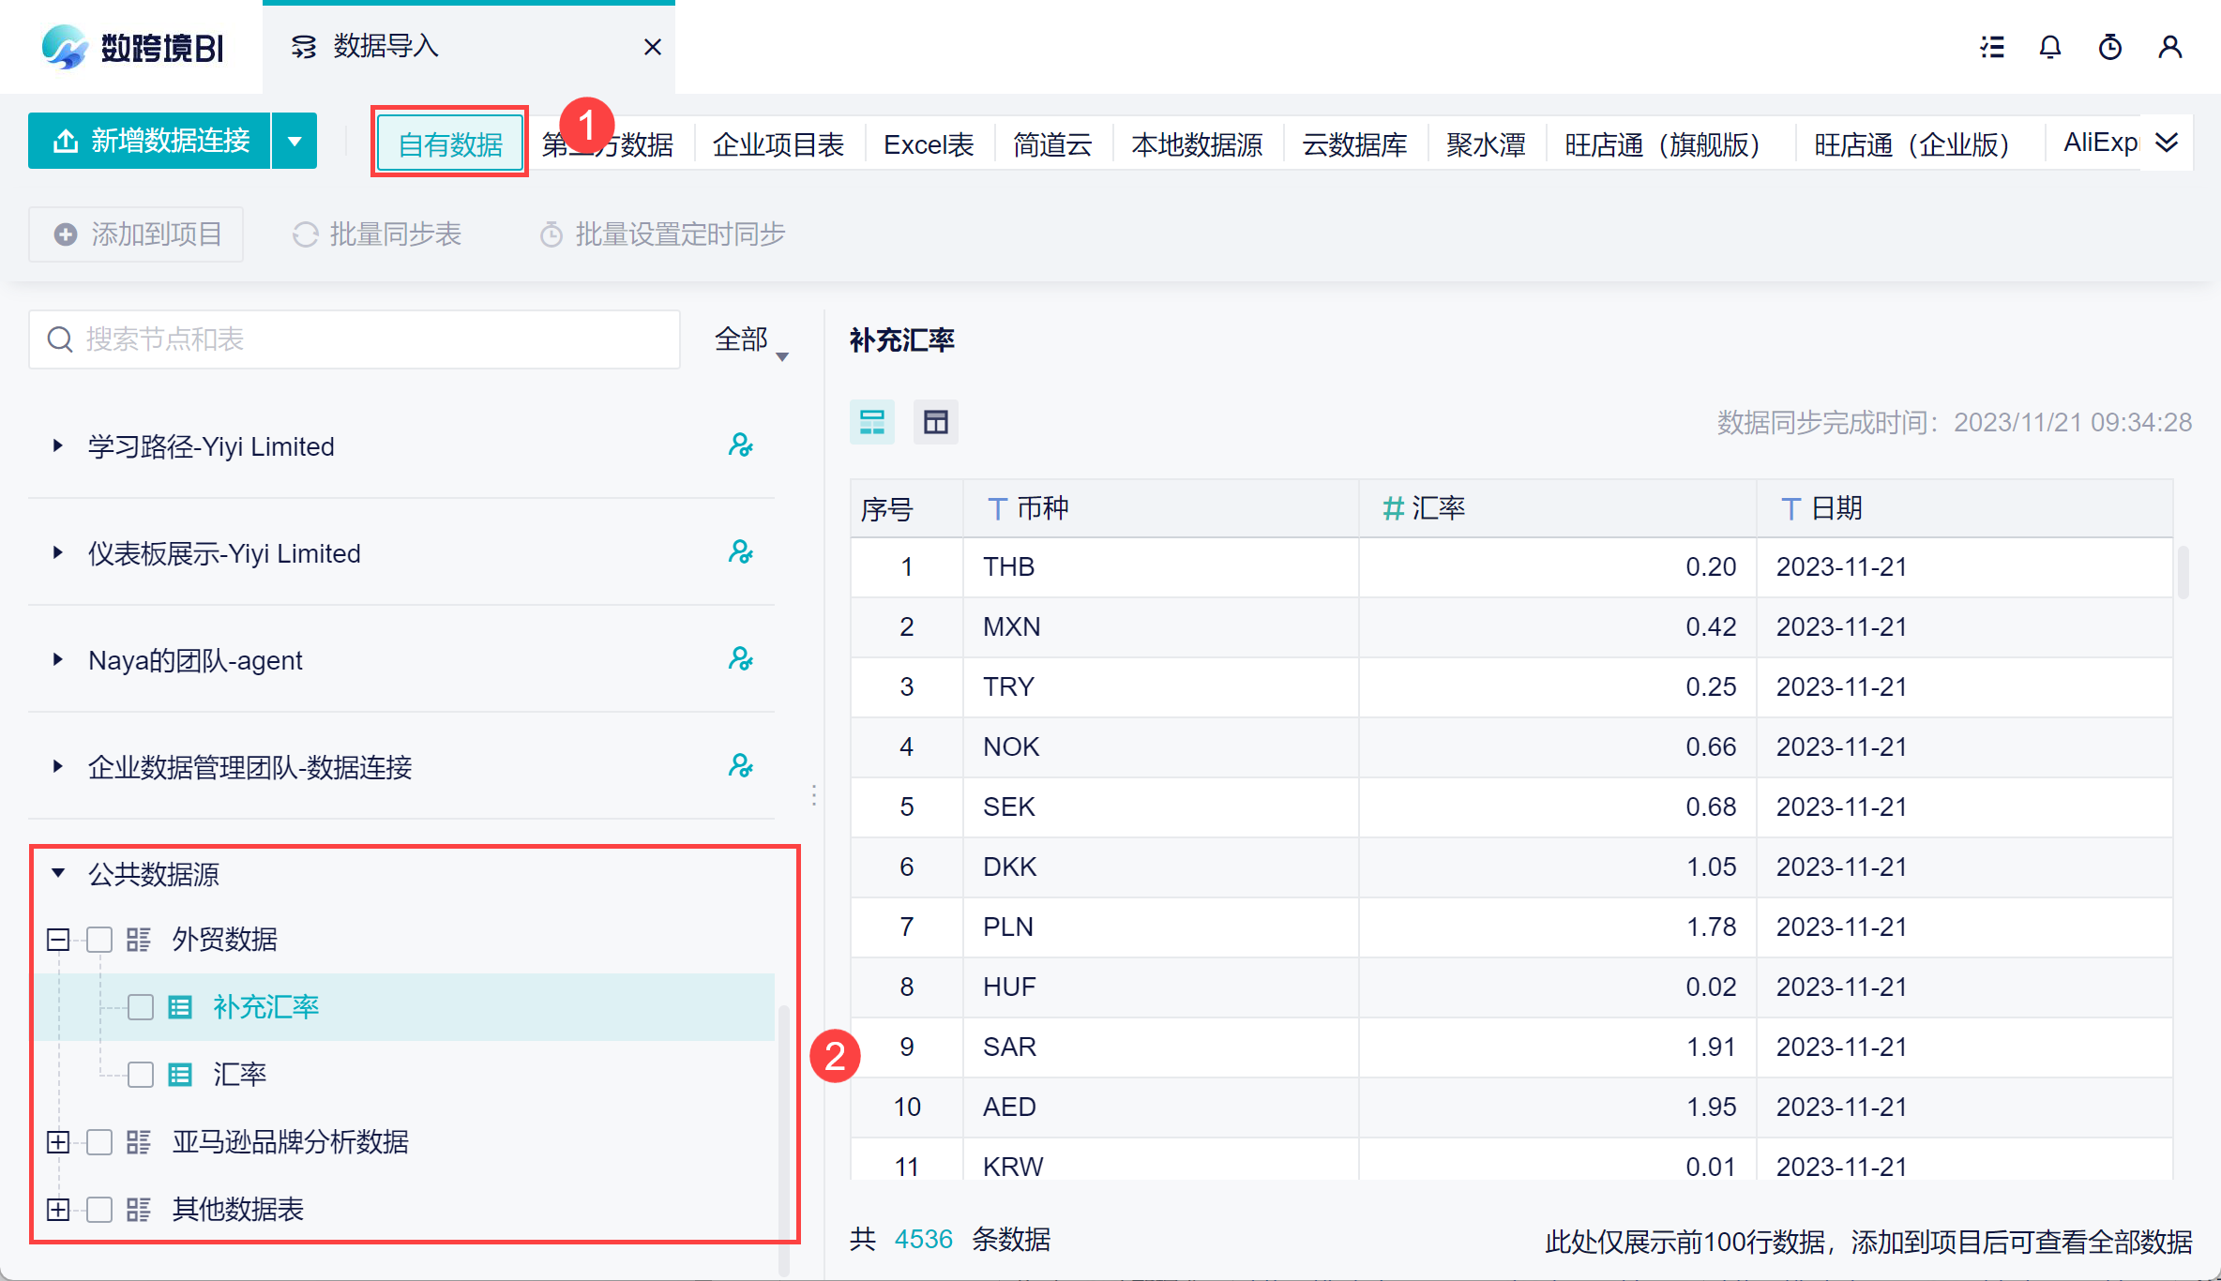Image resolution: width=2221 pixels, height=1281 pixels.
Task: Check the 汇率 table checkbox
Action: (141, 1075)
